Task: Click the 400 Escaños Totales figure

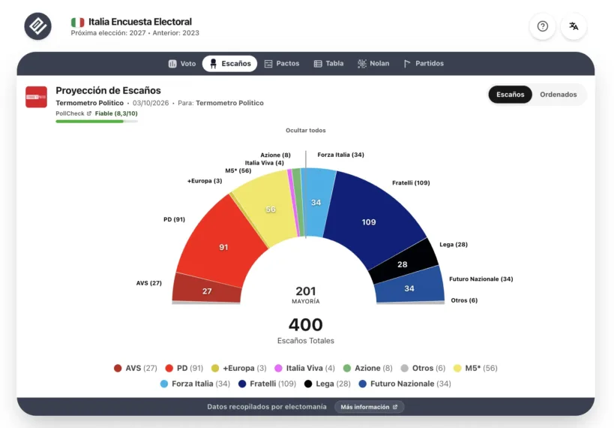Action: click(x=305, y=330)
